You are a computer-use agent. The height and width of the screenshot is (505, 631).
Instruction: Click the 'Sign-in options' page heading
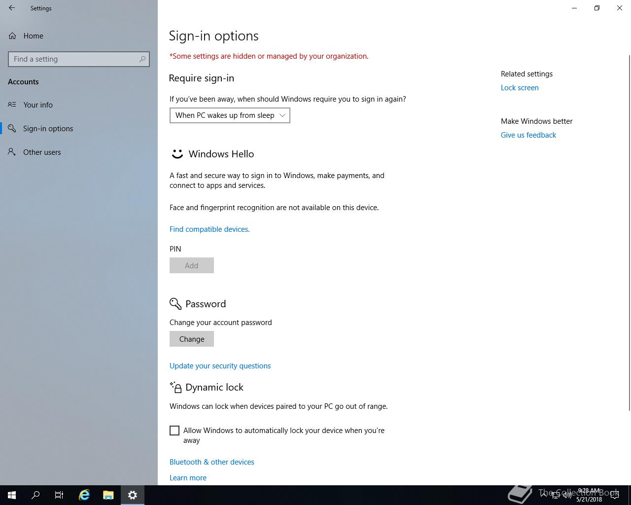pyautogui.click(x=213, y=36)
